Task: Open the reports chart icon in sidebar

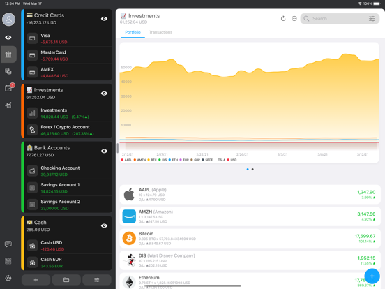Action: click(x=8, y=105)
